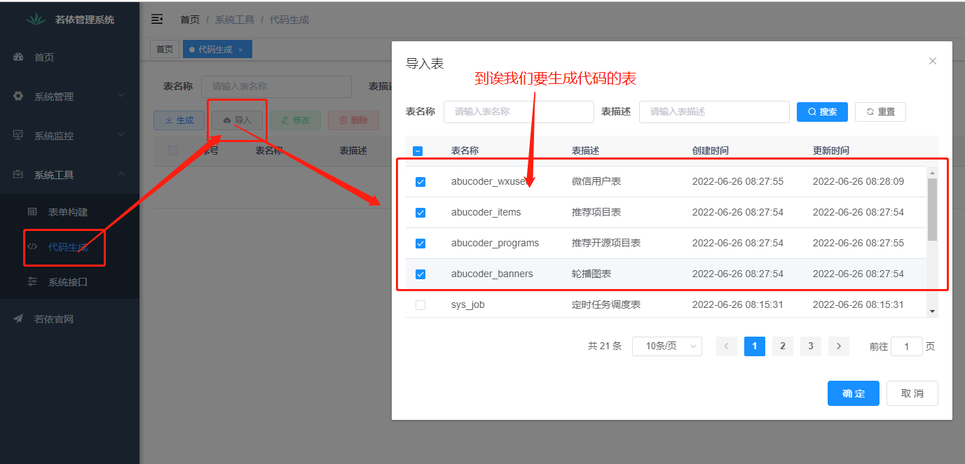Click the refresh icon on the 重置 button
This screenshot has width=965, height=464.
tap(870, 112)
